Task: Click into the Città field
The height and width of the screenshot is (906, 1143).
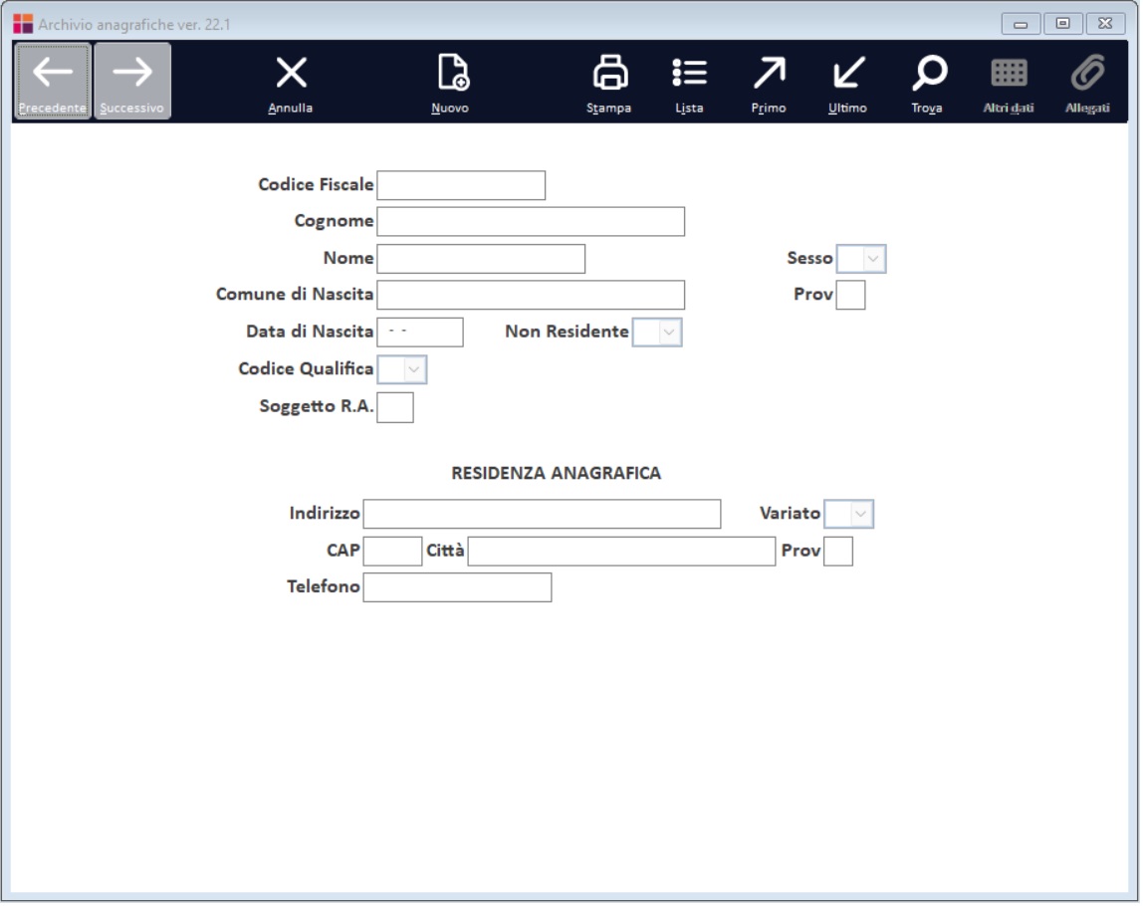Action: [x=623, y=552]
